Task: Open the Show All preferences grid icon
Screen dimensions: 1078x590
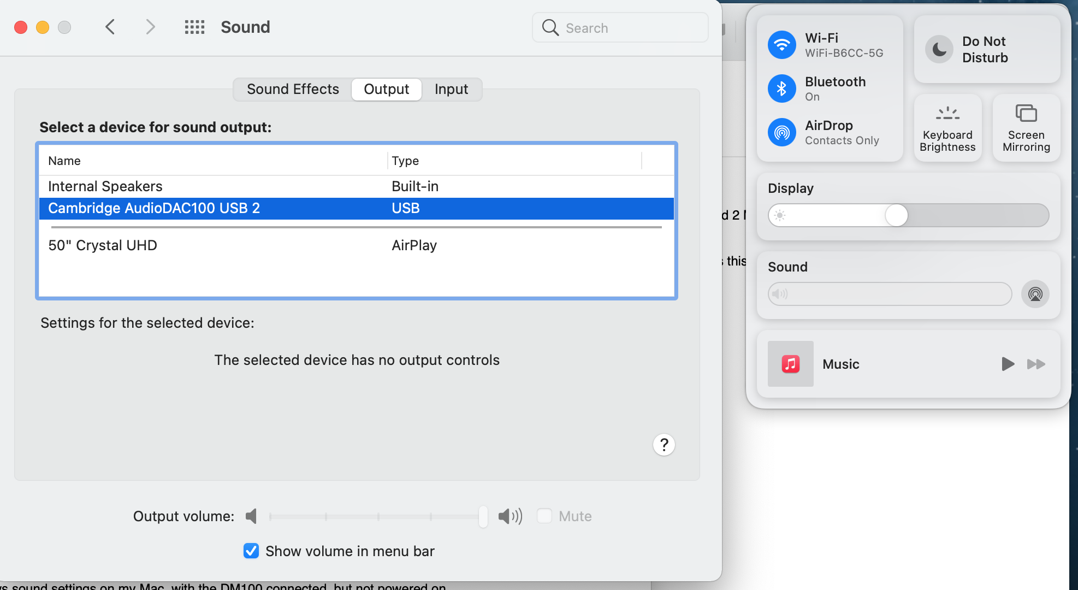Action: (194, 27)
